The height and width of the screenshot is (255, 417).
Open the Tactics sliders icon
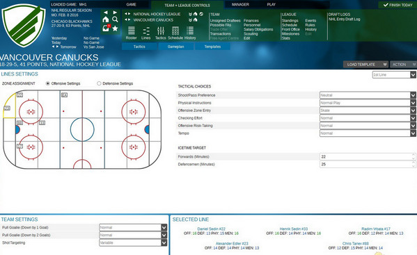click(161, 33)
